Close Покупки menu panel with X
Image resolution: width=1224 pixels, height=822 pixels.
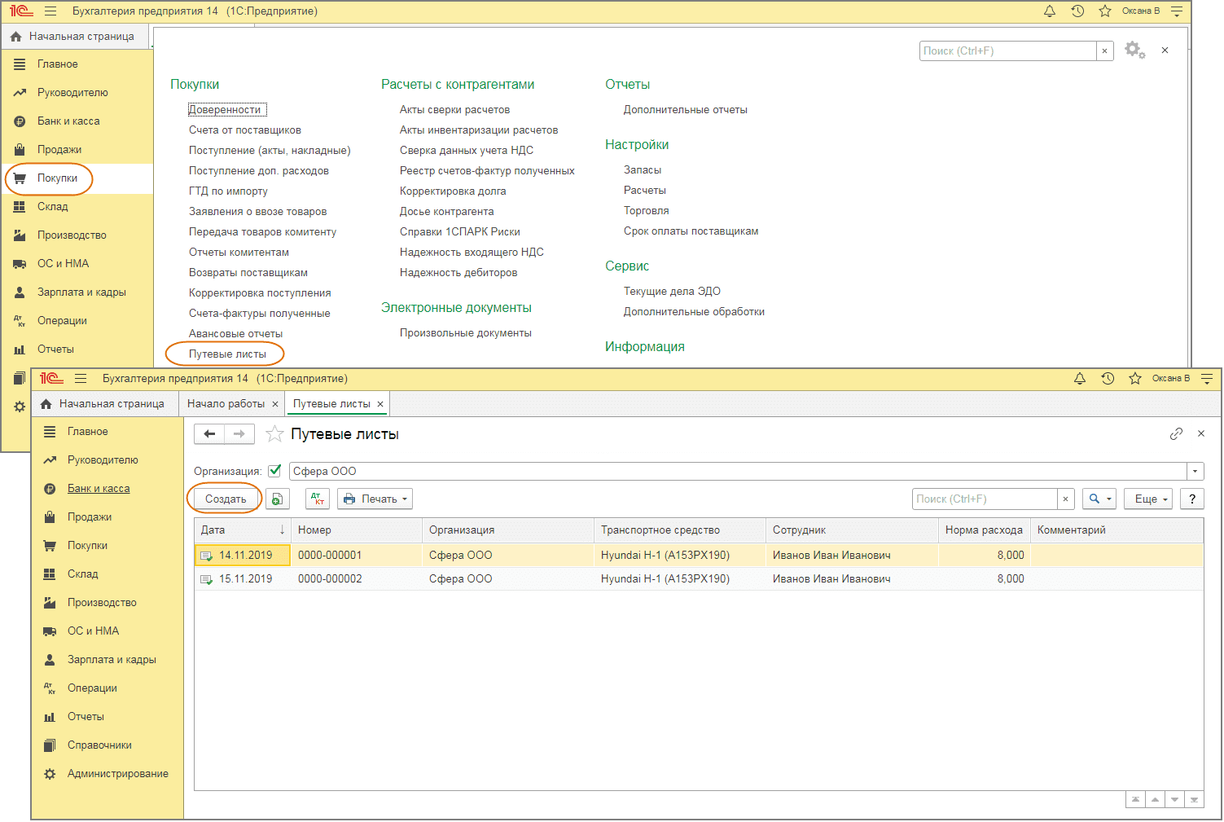click(1165, 51)
